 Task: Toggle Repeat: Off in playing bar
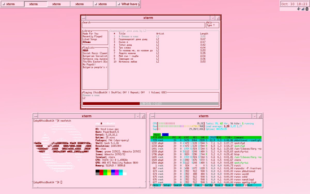point(137,92)
